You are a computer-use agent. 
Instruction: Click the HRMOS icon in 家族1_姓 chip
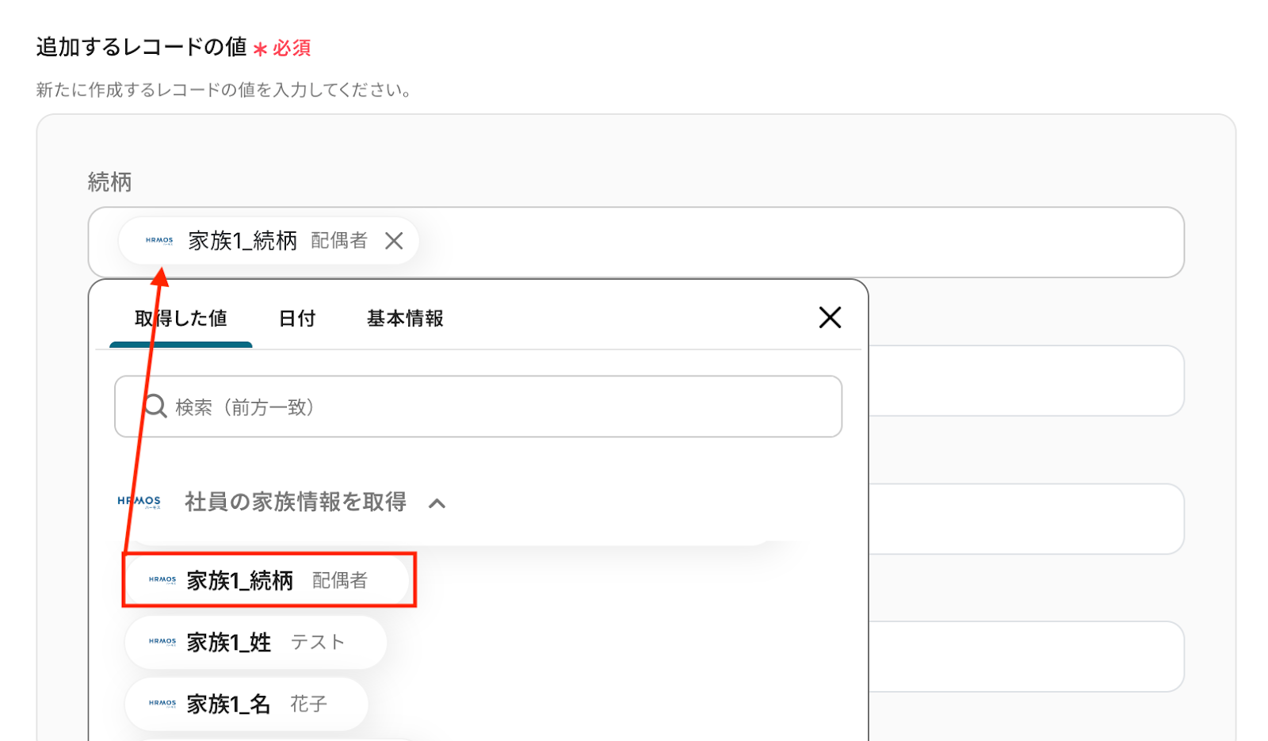point(162,641)
